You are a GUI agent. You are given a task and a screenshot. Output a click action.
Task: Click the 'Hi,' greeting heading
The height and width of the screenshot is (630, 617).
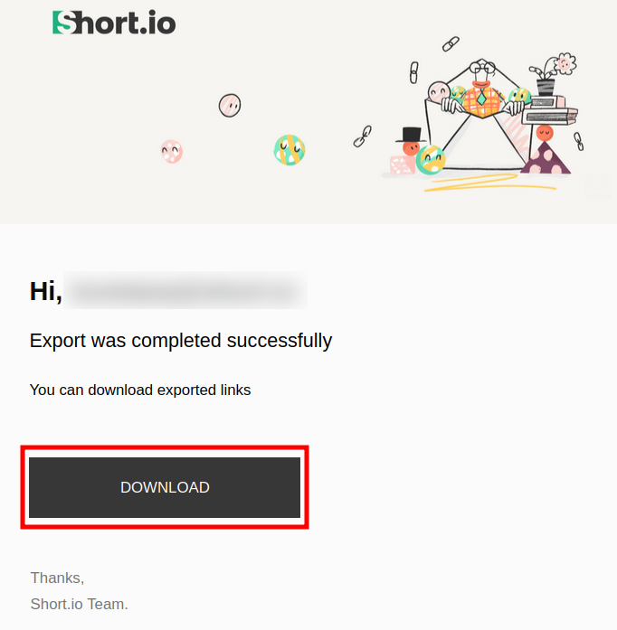click(x=45, y=291)
